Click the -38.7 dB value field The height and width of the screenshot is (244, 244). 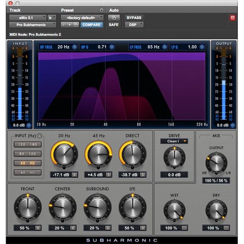tap(129, 175)
